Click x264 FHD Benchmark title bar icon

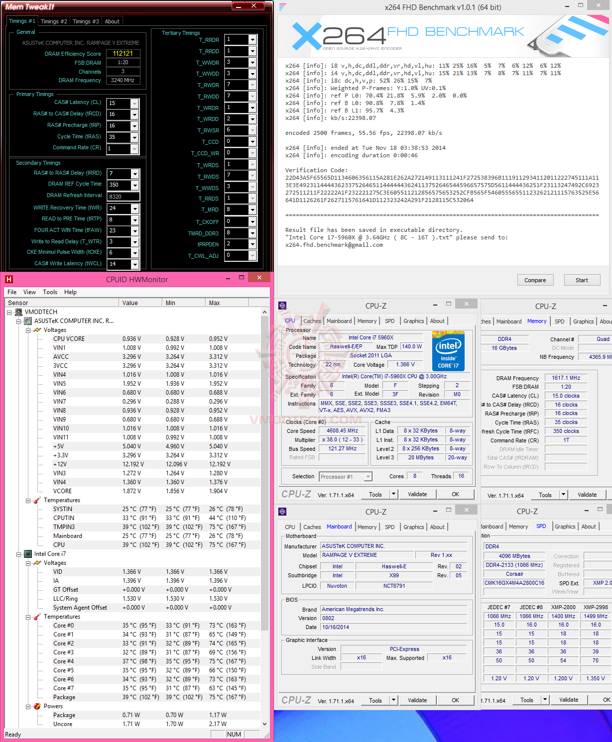click(x=283, y=7)
